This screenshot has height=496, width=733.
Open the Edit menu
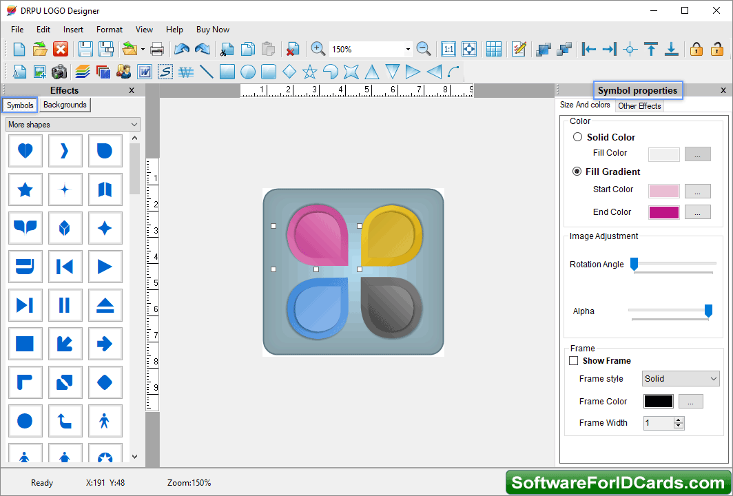point(43,30)
